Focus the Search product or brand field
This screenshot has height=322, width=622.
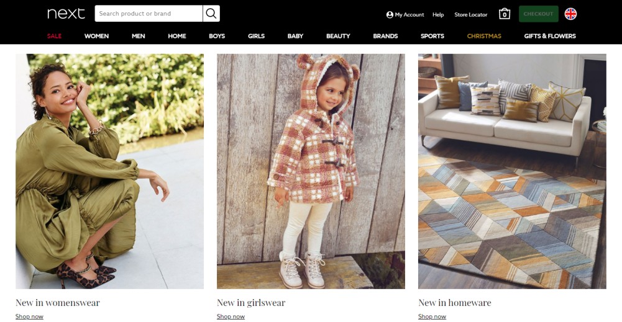(x=149, y=14)
